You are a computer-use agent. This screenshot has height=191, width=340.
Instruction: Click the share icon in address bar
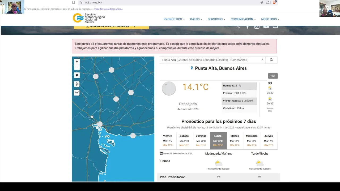click(x=267, y=2)
